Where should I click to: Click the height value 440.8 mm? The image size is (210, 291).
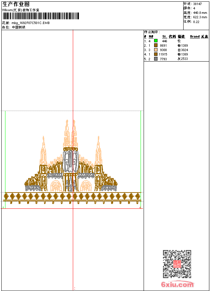(x=200, y=13)
